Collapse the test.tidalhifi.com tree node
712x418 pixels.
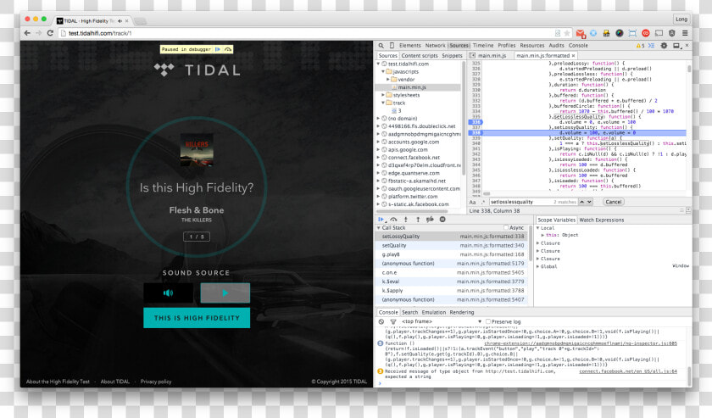coord(378,64)
